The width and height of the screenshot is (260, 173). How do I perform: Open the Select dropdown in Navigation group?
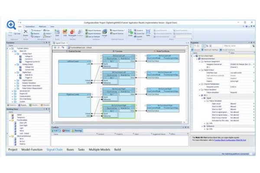47,33
